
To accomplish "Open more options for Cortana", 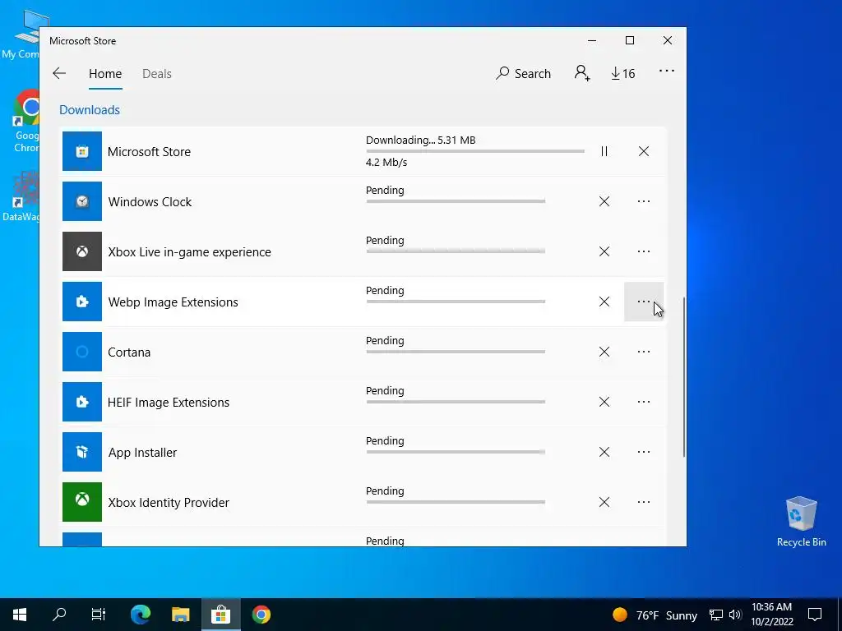I will pos(644,352).
